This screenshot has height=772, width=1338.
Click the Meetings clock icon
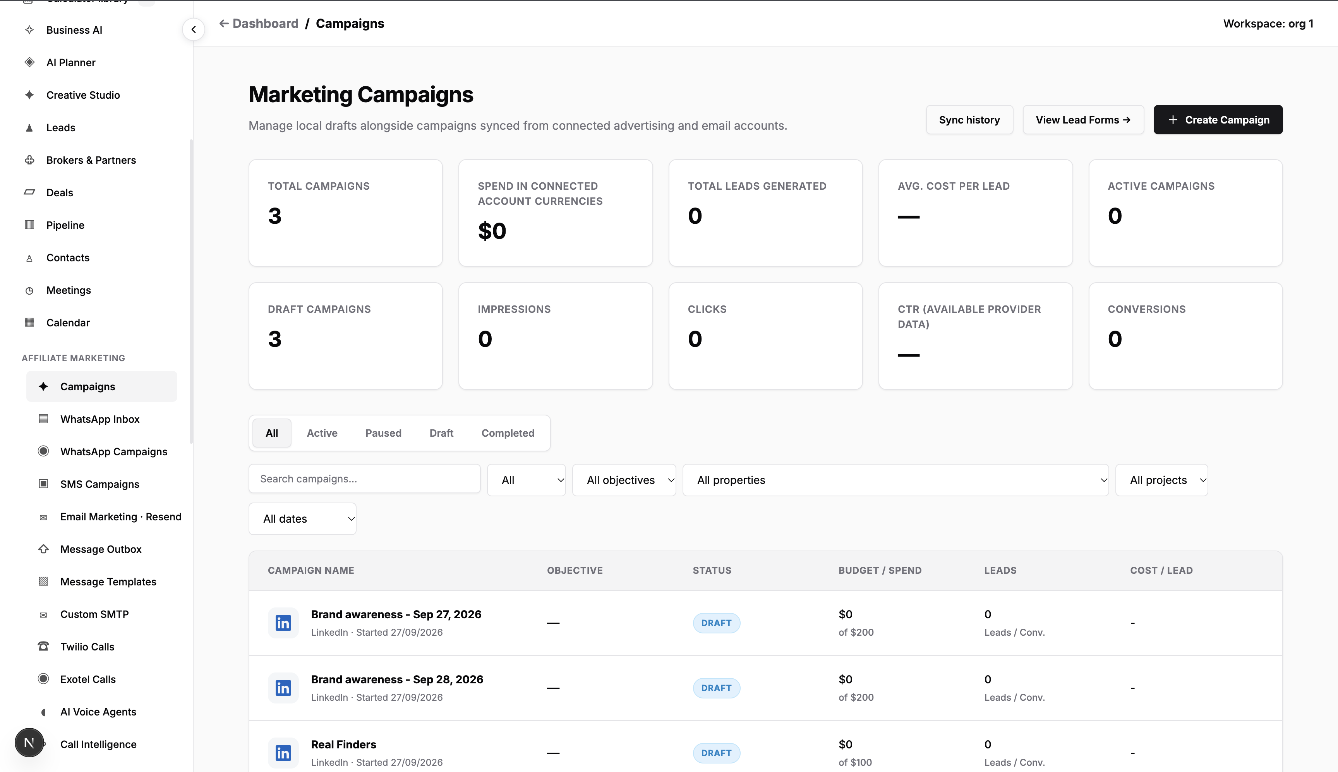30,290
